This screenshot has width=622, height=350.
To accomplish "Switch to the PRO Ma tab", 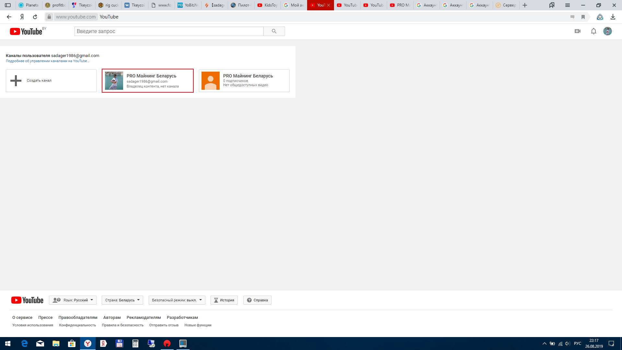I will pos(400,5).
